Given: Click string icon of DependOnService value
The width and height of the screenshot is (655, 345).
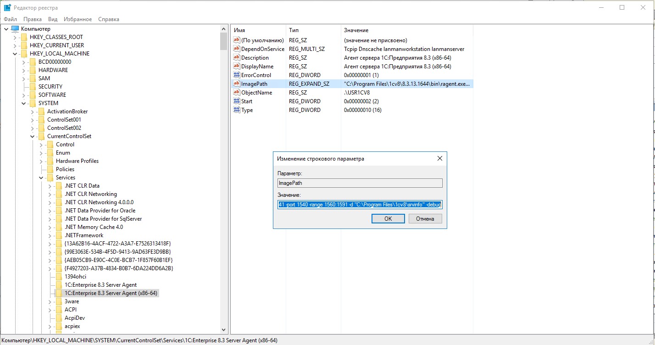Looking at the screenshot, I should click(x=237, y=49).
